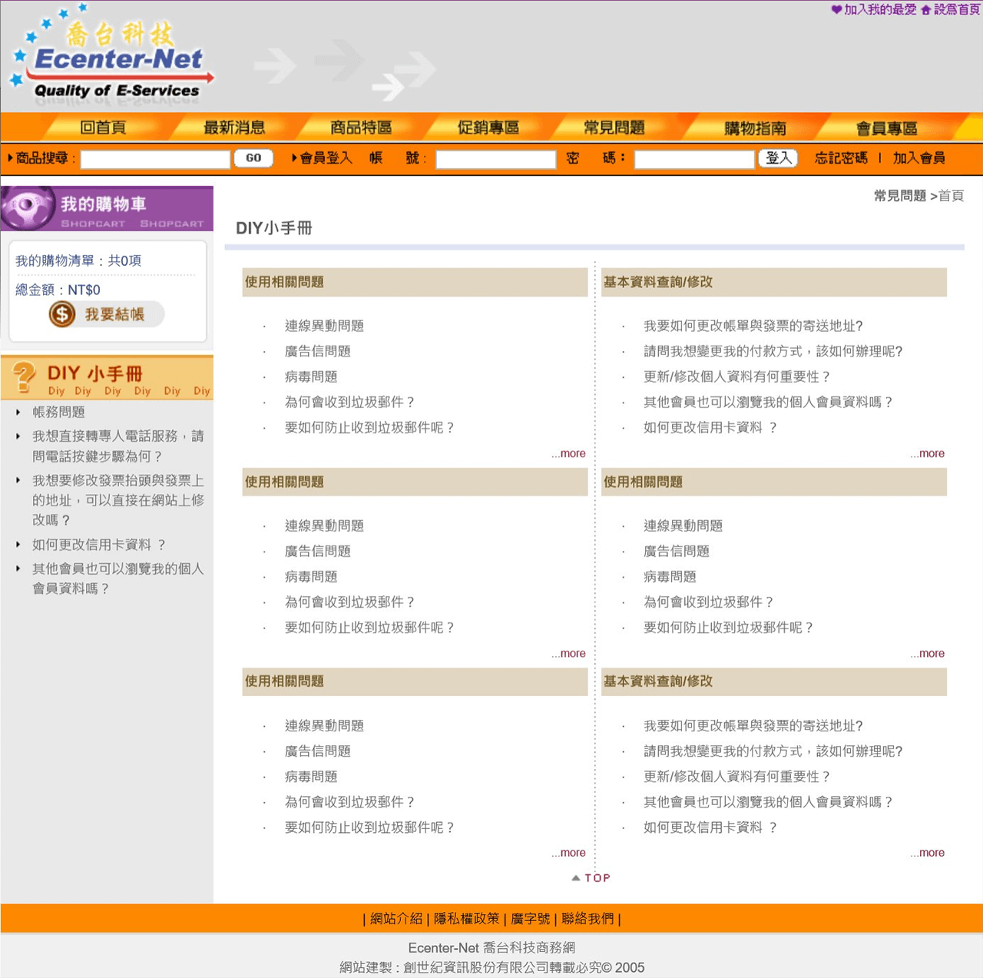This screenshot has height=978, width=983.
Task: Open 常見問題 navigation tab
Action: 614,128
